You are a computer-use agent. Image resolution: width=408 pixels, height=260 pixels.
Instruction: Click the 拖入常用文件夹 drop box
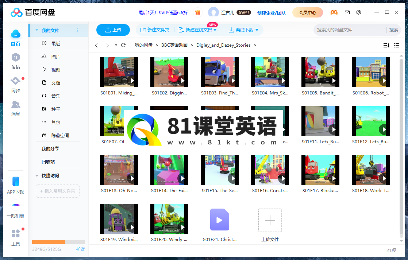click(x=58, y=191)
